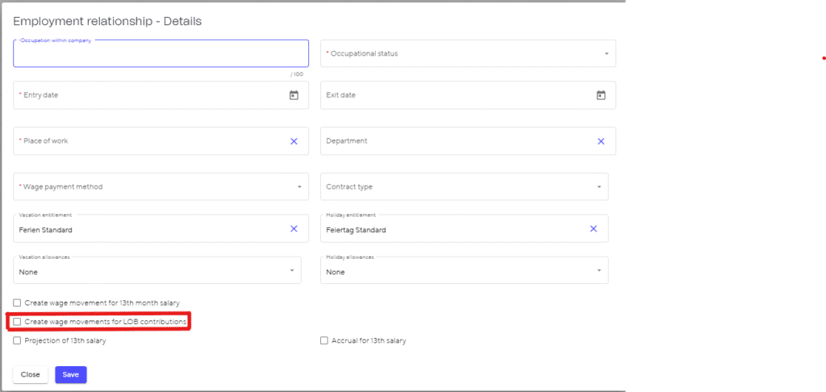Open the Wage payment method dropdown
The width and height of the screenshot is (826, 392).
[x=161, y=187]
